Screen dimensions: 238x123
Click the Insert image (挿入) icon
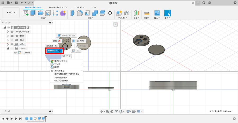(157, 13)
